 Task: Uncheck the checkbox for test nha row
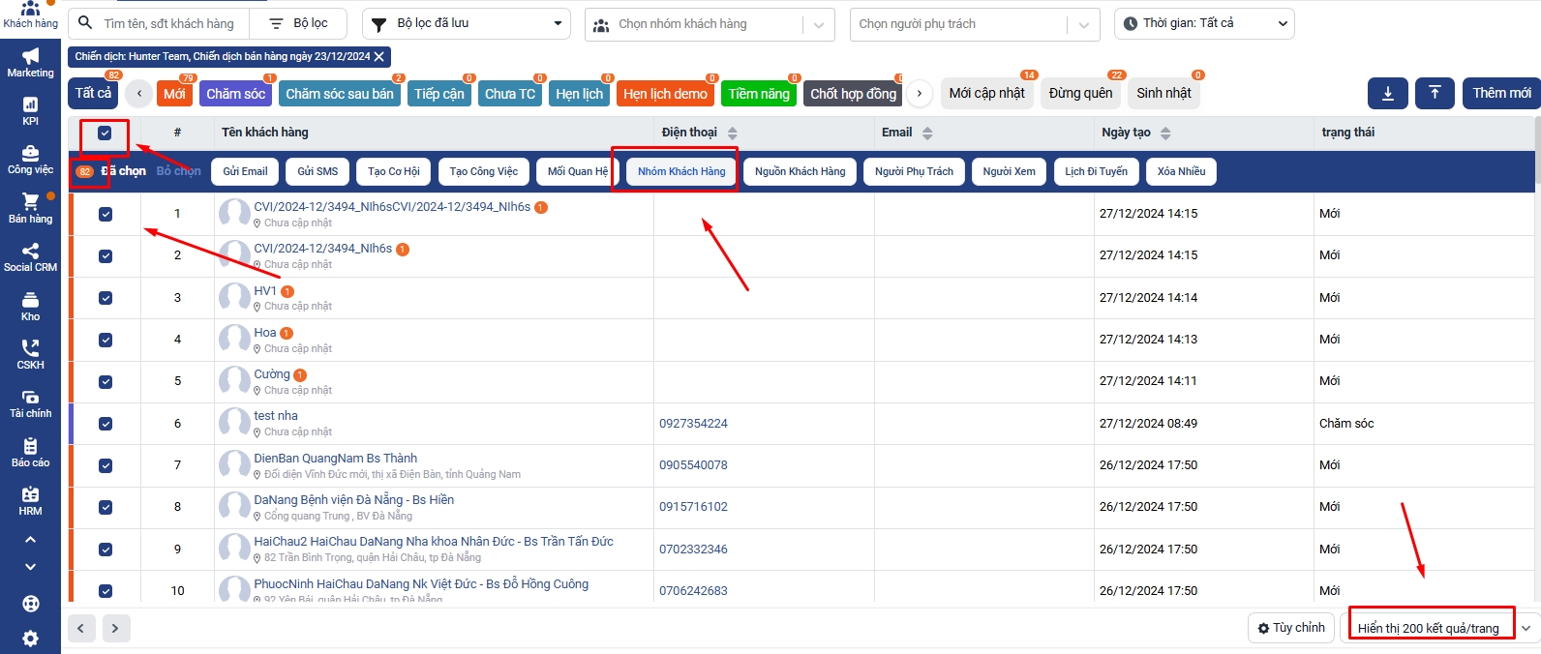tap(106, 424)
